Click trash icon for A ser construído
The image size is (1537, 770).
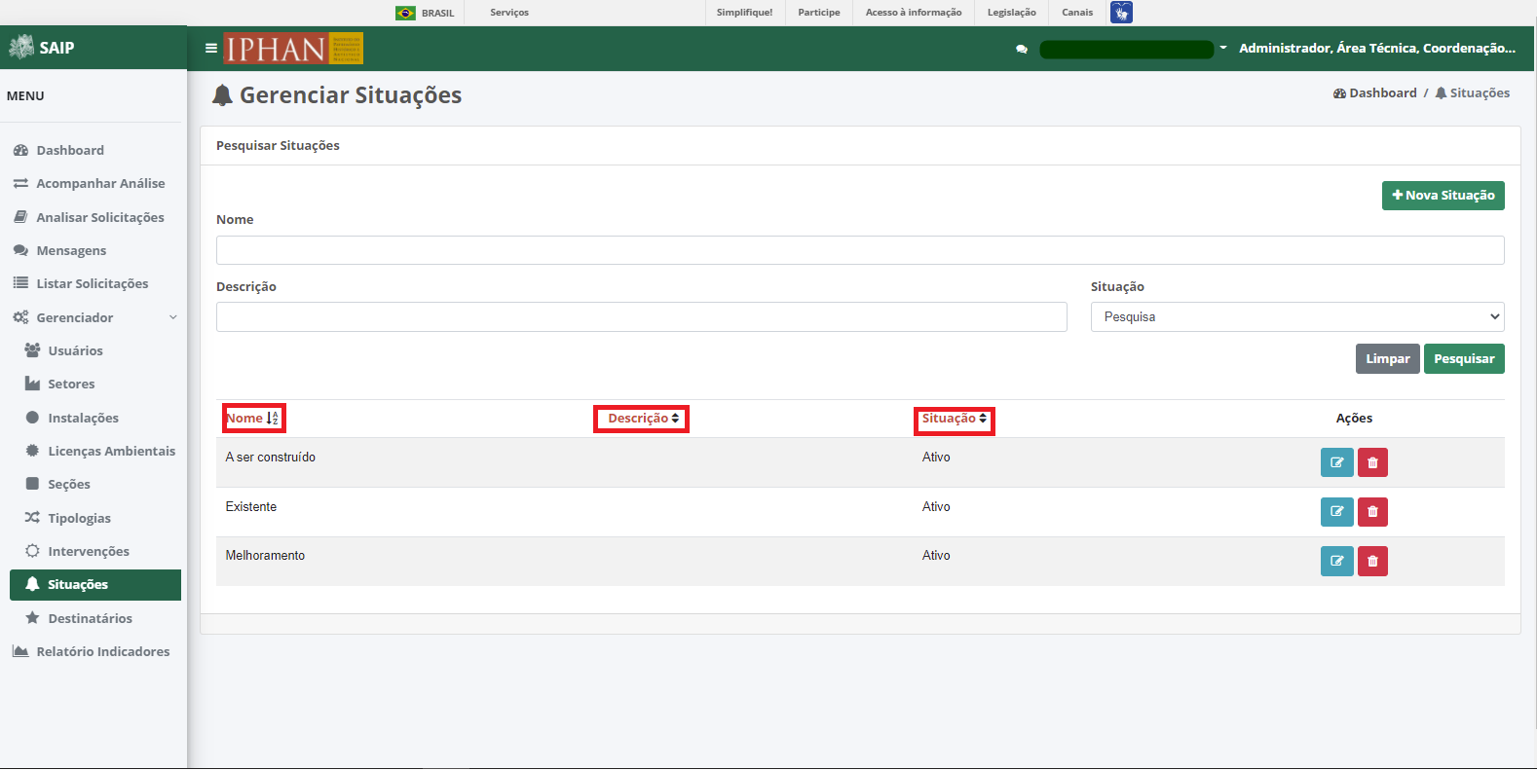point(1372,462)
